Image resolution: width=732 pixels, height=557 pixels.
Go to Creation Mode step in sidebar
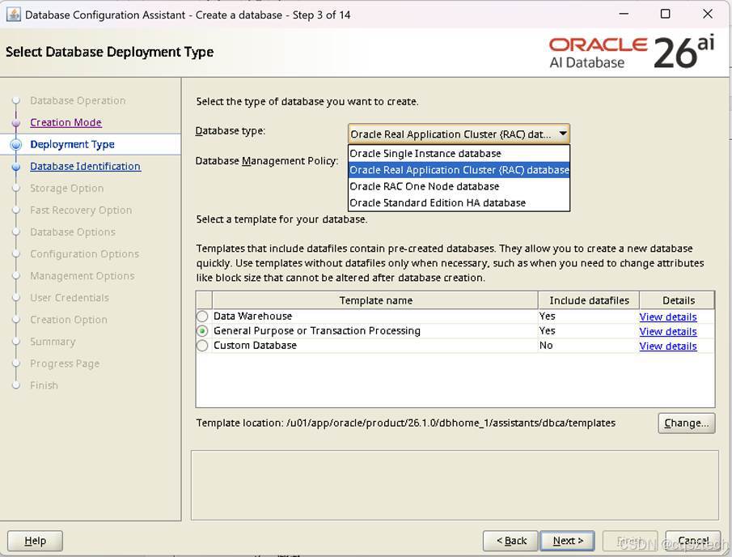tap(66, 122)
